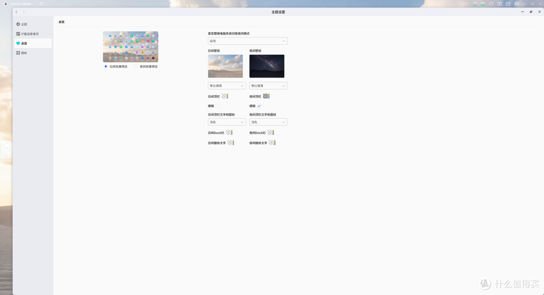Pick the 夜间图标文字 color swatch
Screen dimensions: 544x295
coord(272,143)
